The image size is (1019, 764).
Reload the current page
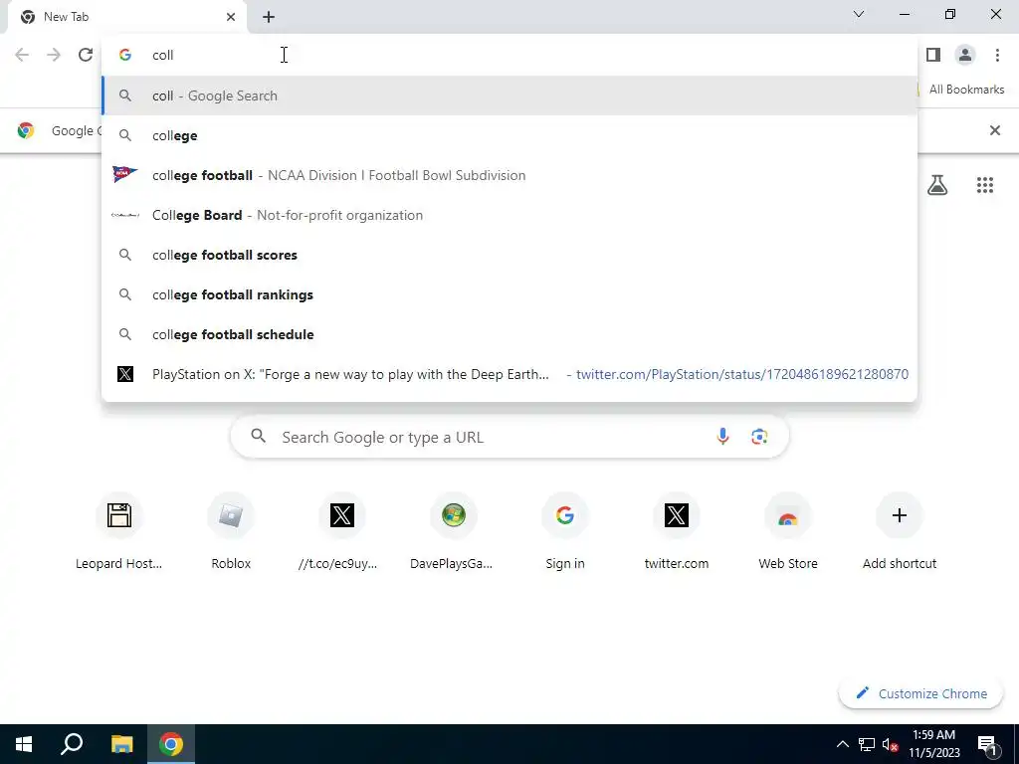point(86,56)
